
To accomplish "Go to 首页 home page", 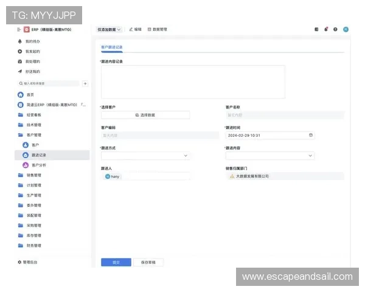I will pyautogui.click(x=26, y=95).
